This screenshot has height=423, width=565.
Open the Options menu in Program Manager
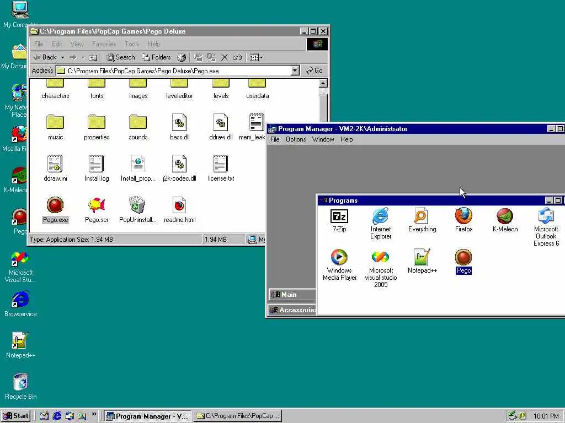pyautogui.click(x=296, y=139)
